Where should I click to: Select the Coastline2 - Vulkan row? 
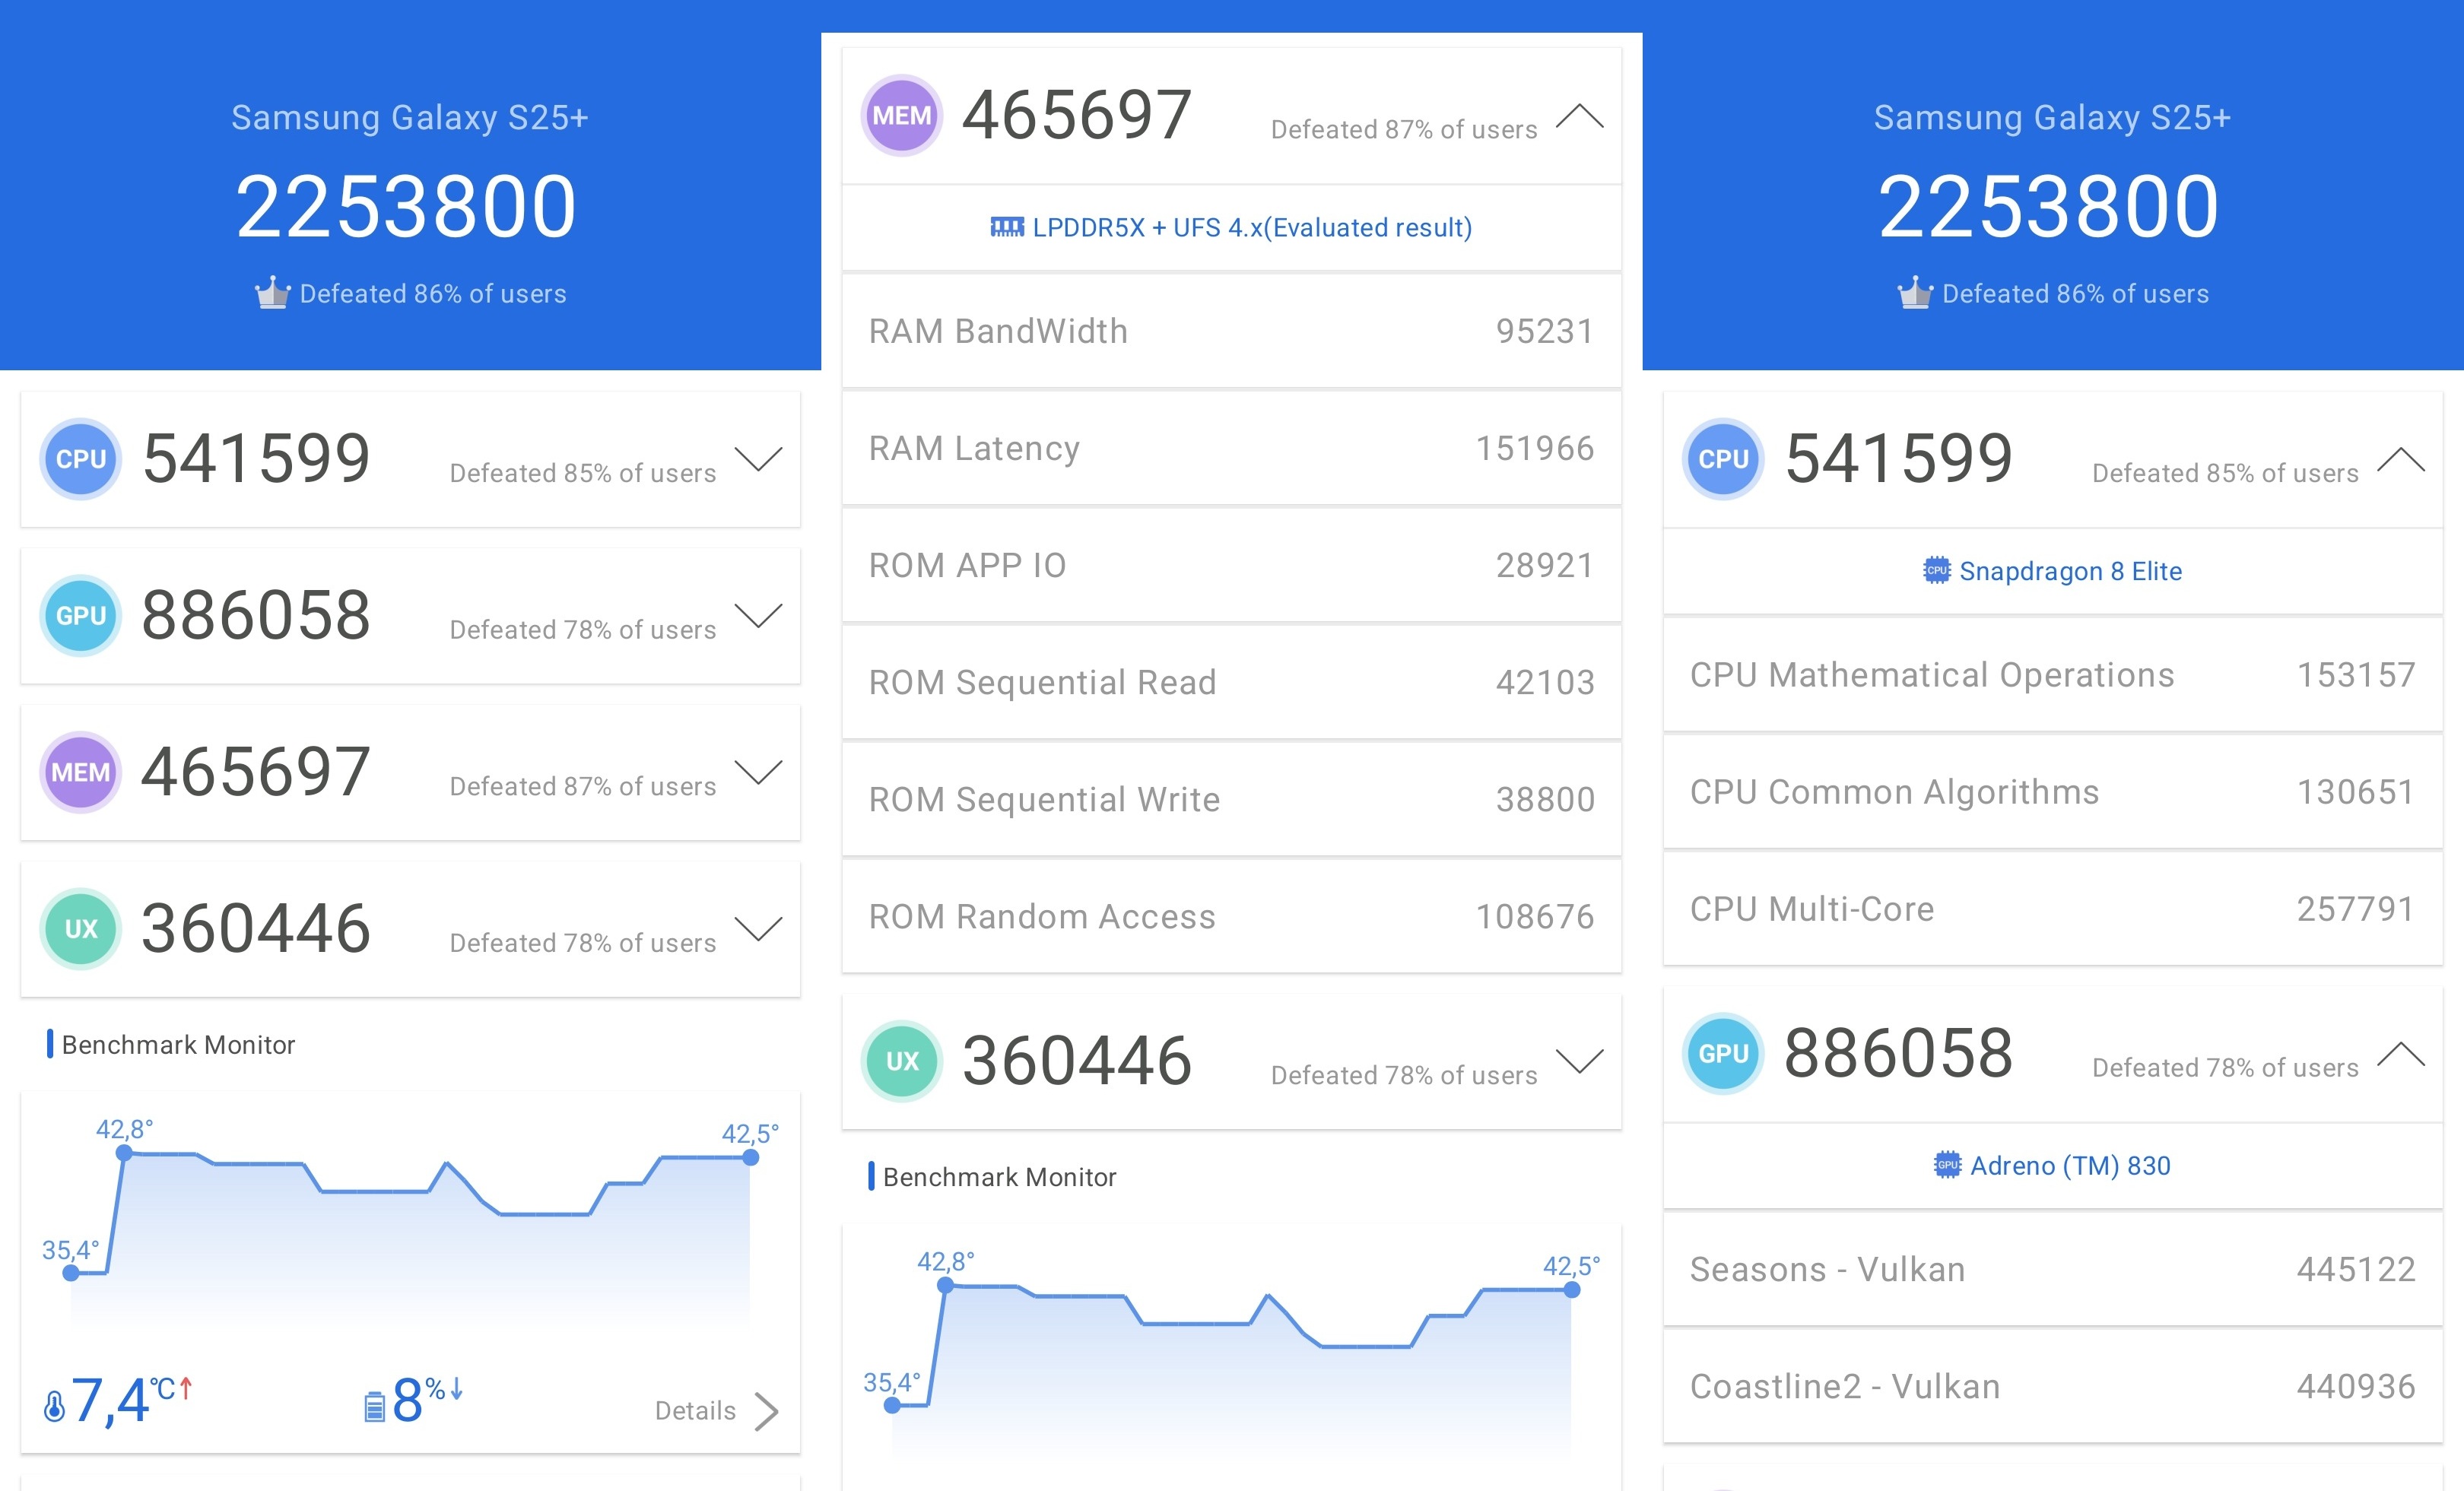pyautogui.click(x=2053, y=1386)
